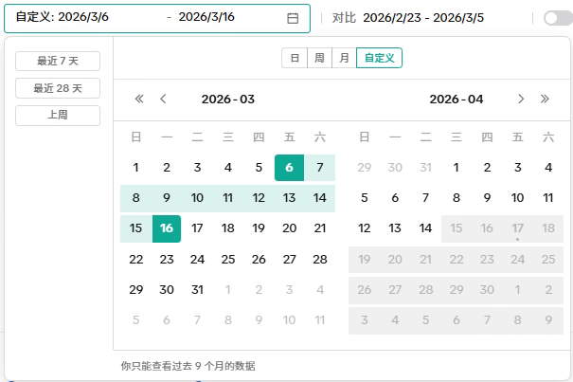Screen dimensions: 573x382
Task: Advance to next month with right chevron
Action: click(x=521, y=99)
